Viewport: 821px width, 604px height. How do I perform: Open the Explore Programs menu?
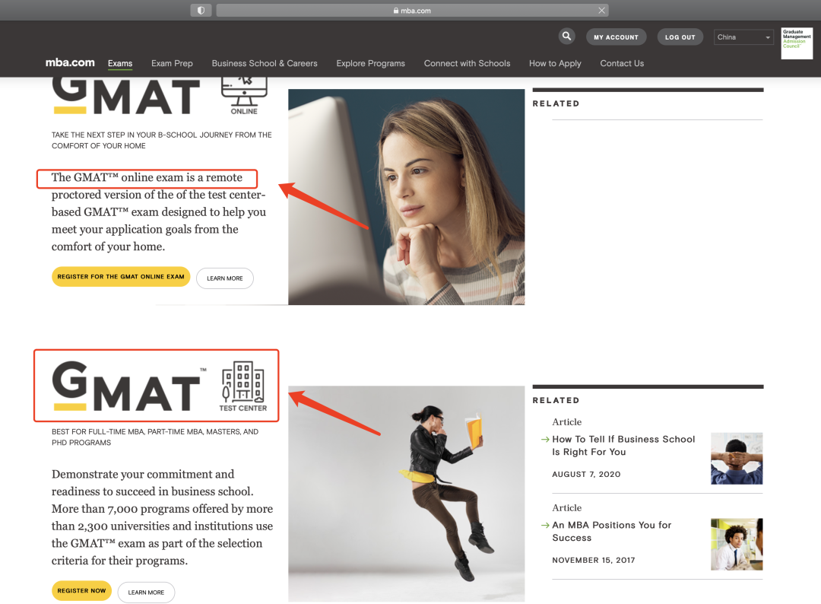371,63
